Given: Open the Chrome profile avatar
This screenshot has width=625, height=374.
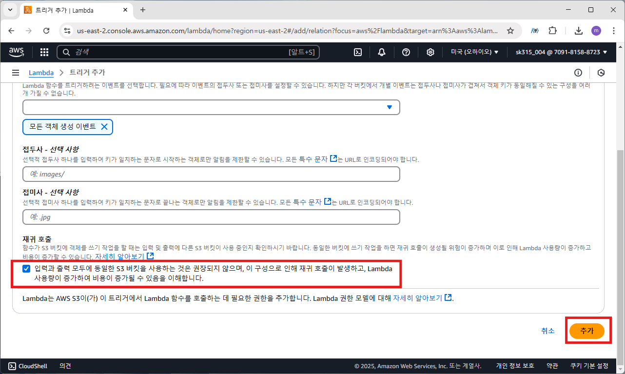Looking at the screenshot, I should pos(596,31).
